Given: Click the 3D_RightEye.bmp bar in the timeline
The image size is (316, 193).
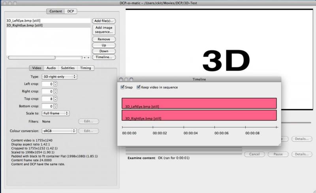Looking at the screenshot, I should [199, 115].
